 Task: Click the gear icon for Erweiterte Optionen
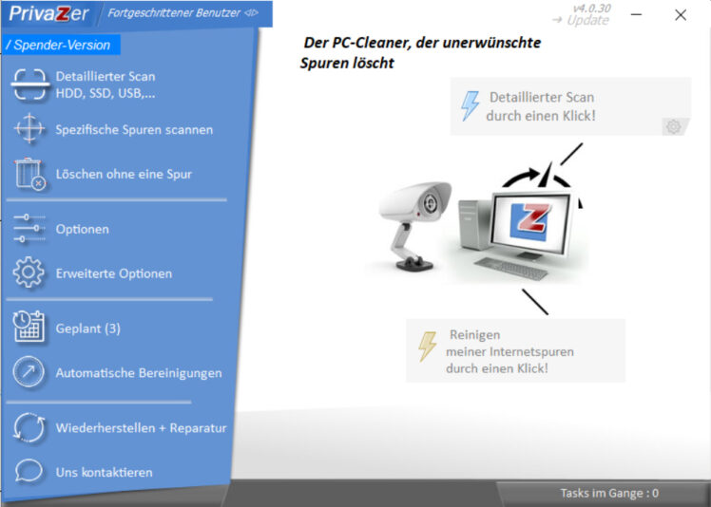tap(29, 273)
